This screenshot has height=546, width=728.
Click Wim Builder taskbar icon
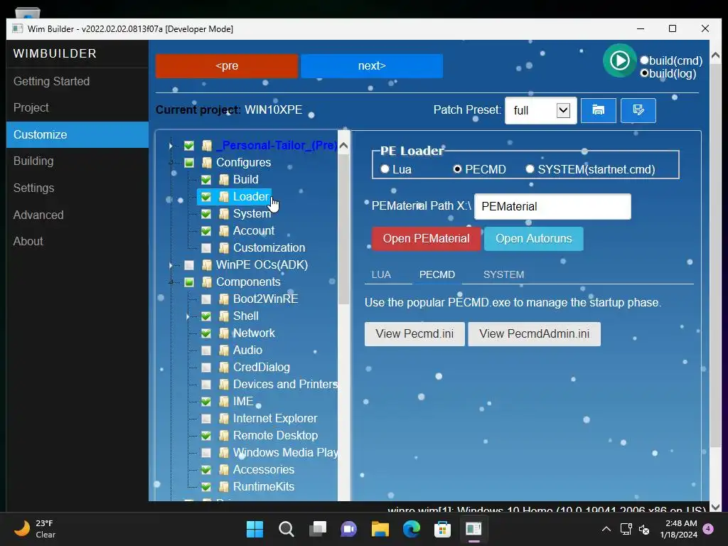pyautogui.click(x=473, y=529)
